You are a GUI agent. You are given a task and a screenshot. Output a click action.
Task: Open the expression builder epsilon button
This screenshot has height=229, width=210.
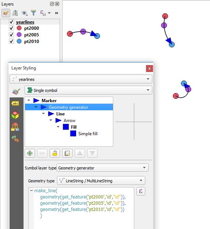[141, 191]
